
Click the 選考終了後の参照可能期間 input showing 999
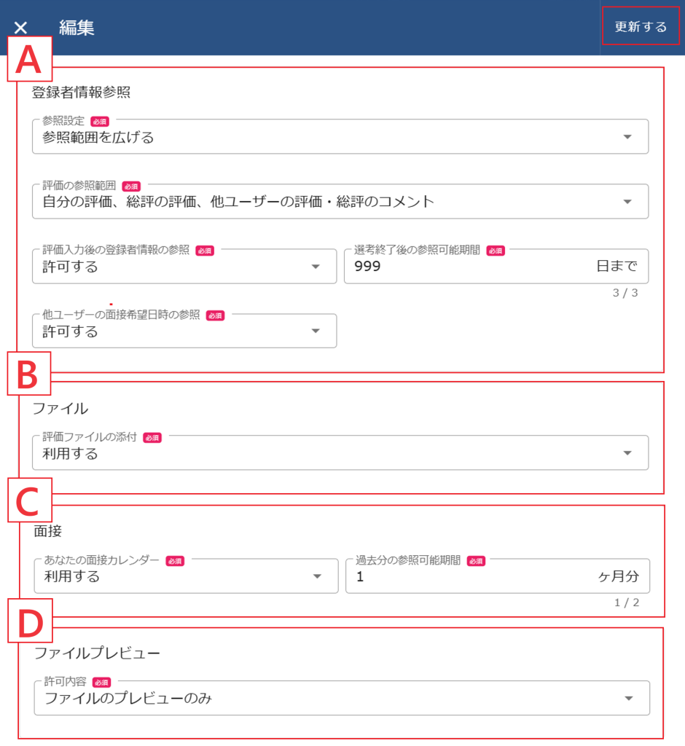(466, 267)
